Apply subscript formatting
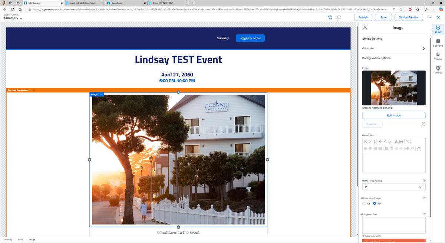The image size is (445, 243). pos(385,142)
